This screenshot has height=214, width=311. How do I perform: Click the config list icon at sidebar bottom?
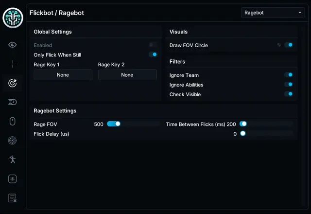pos(13,198)
